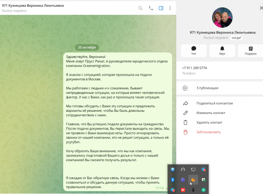Open search in the chat header

pyautogui.click(x=140, y=8)
